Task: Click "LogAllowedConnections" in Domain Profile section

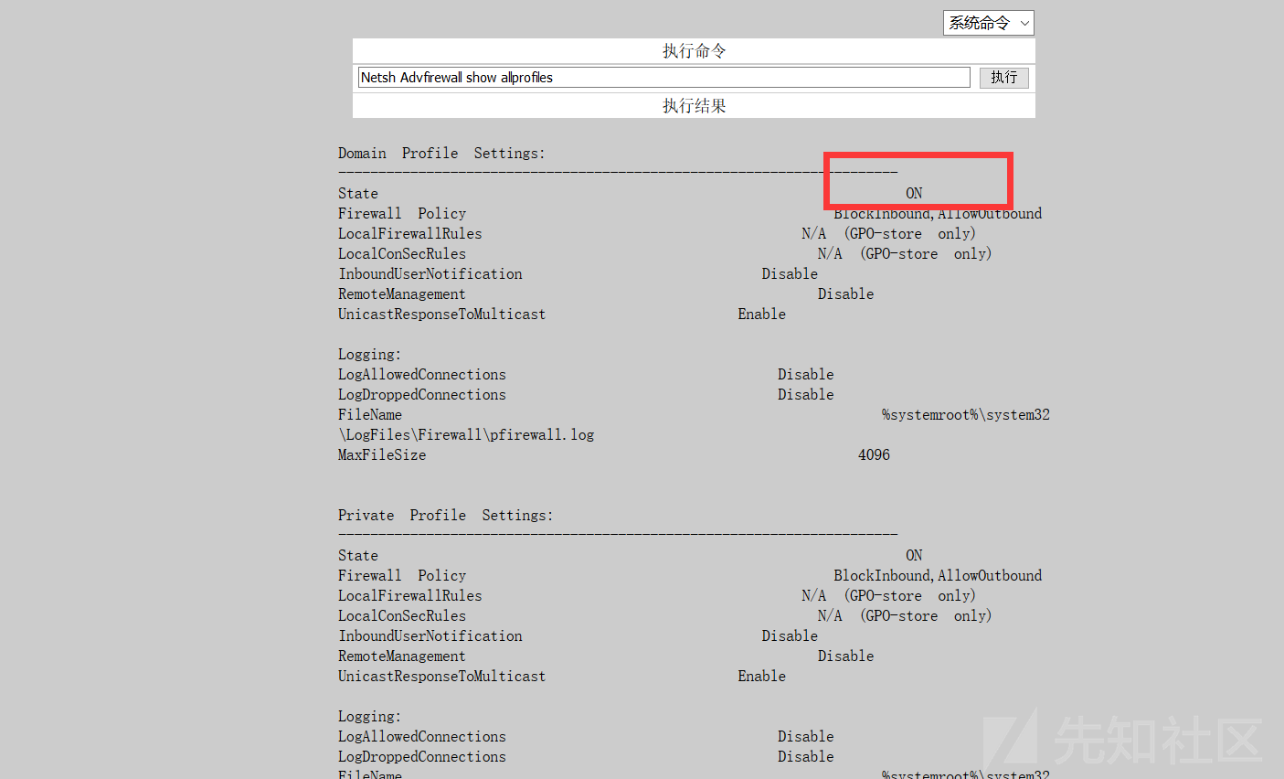Action: pyautogui.click(x=421, y=375)
